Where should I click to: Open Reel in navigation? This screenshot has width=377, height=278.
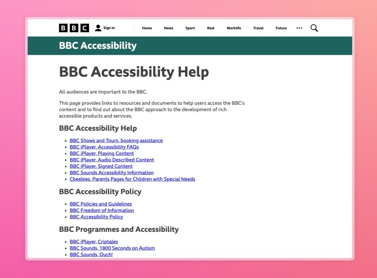[x=211, y=28]
